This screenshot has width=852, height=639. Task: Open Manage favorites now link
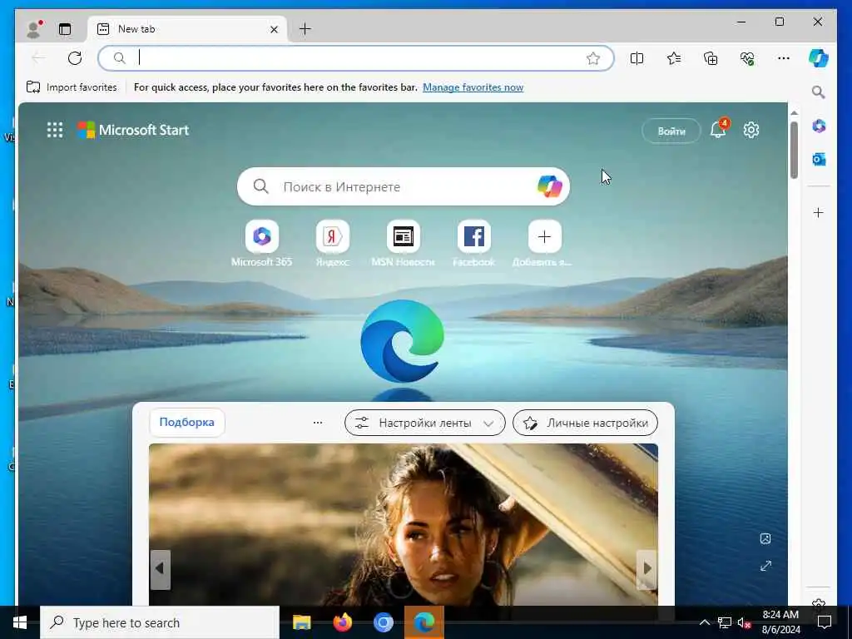coord(473,87)
